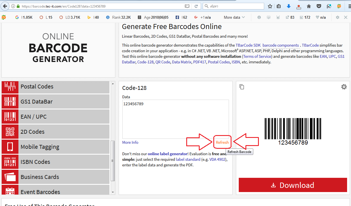The image size is (351, 206).
Task: Choose the 2D Codes QR icon
Action: pyautogui.click(x=10, y=132)
